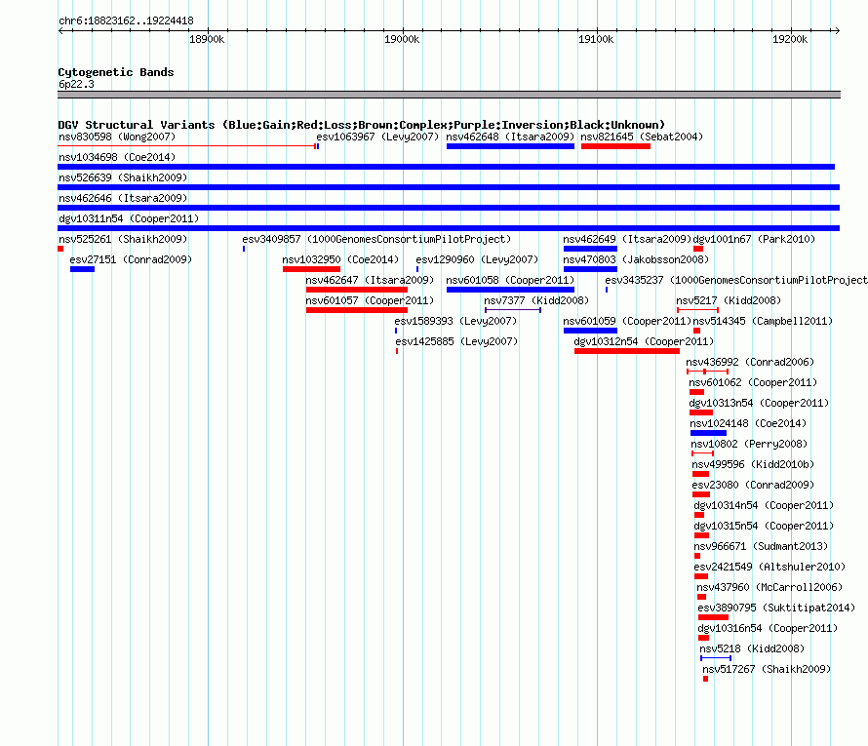
Task: Click the red dgv10312n54 (Cooper2011) bar
Action: (627, 351)
